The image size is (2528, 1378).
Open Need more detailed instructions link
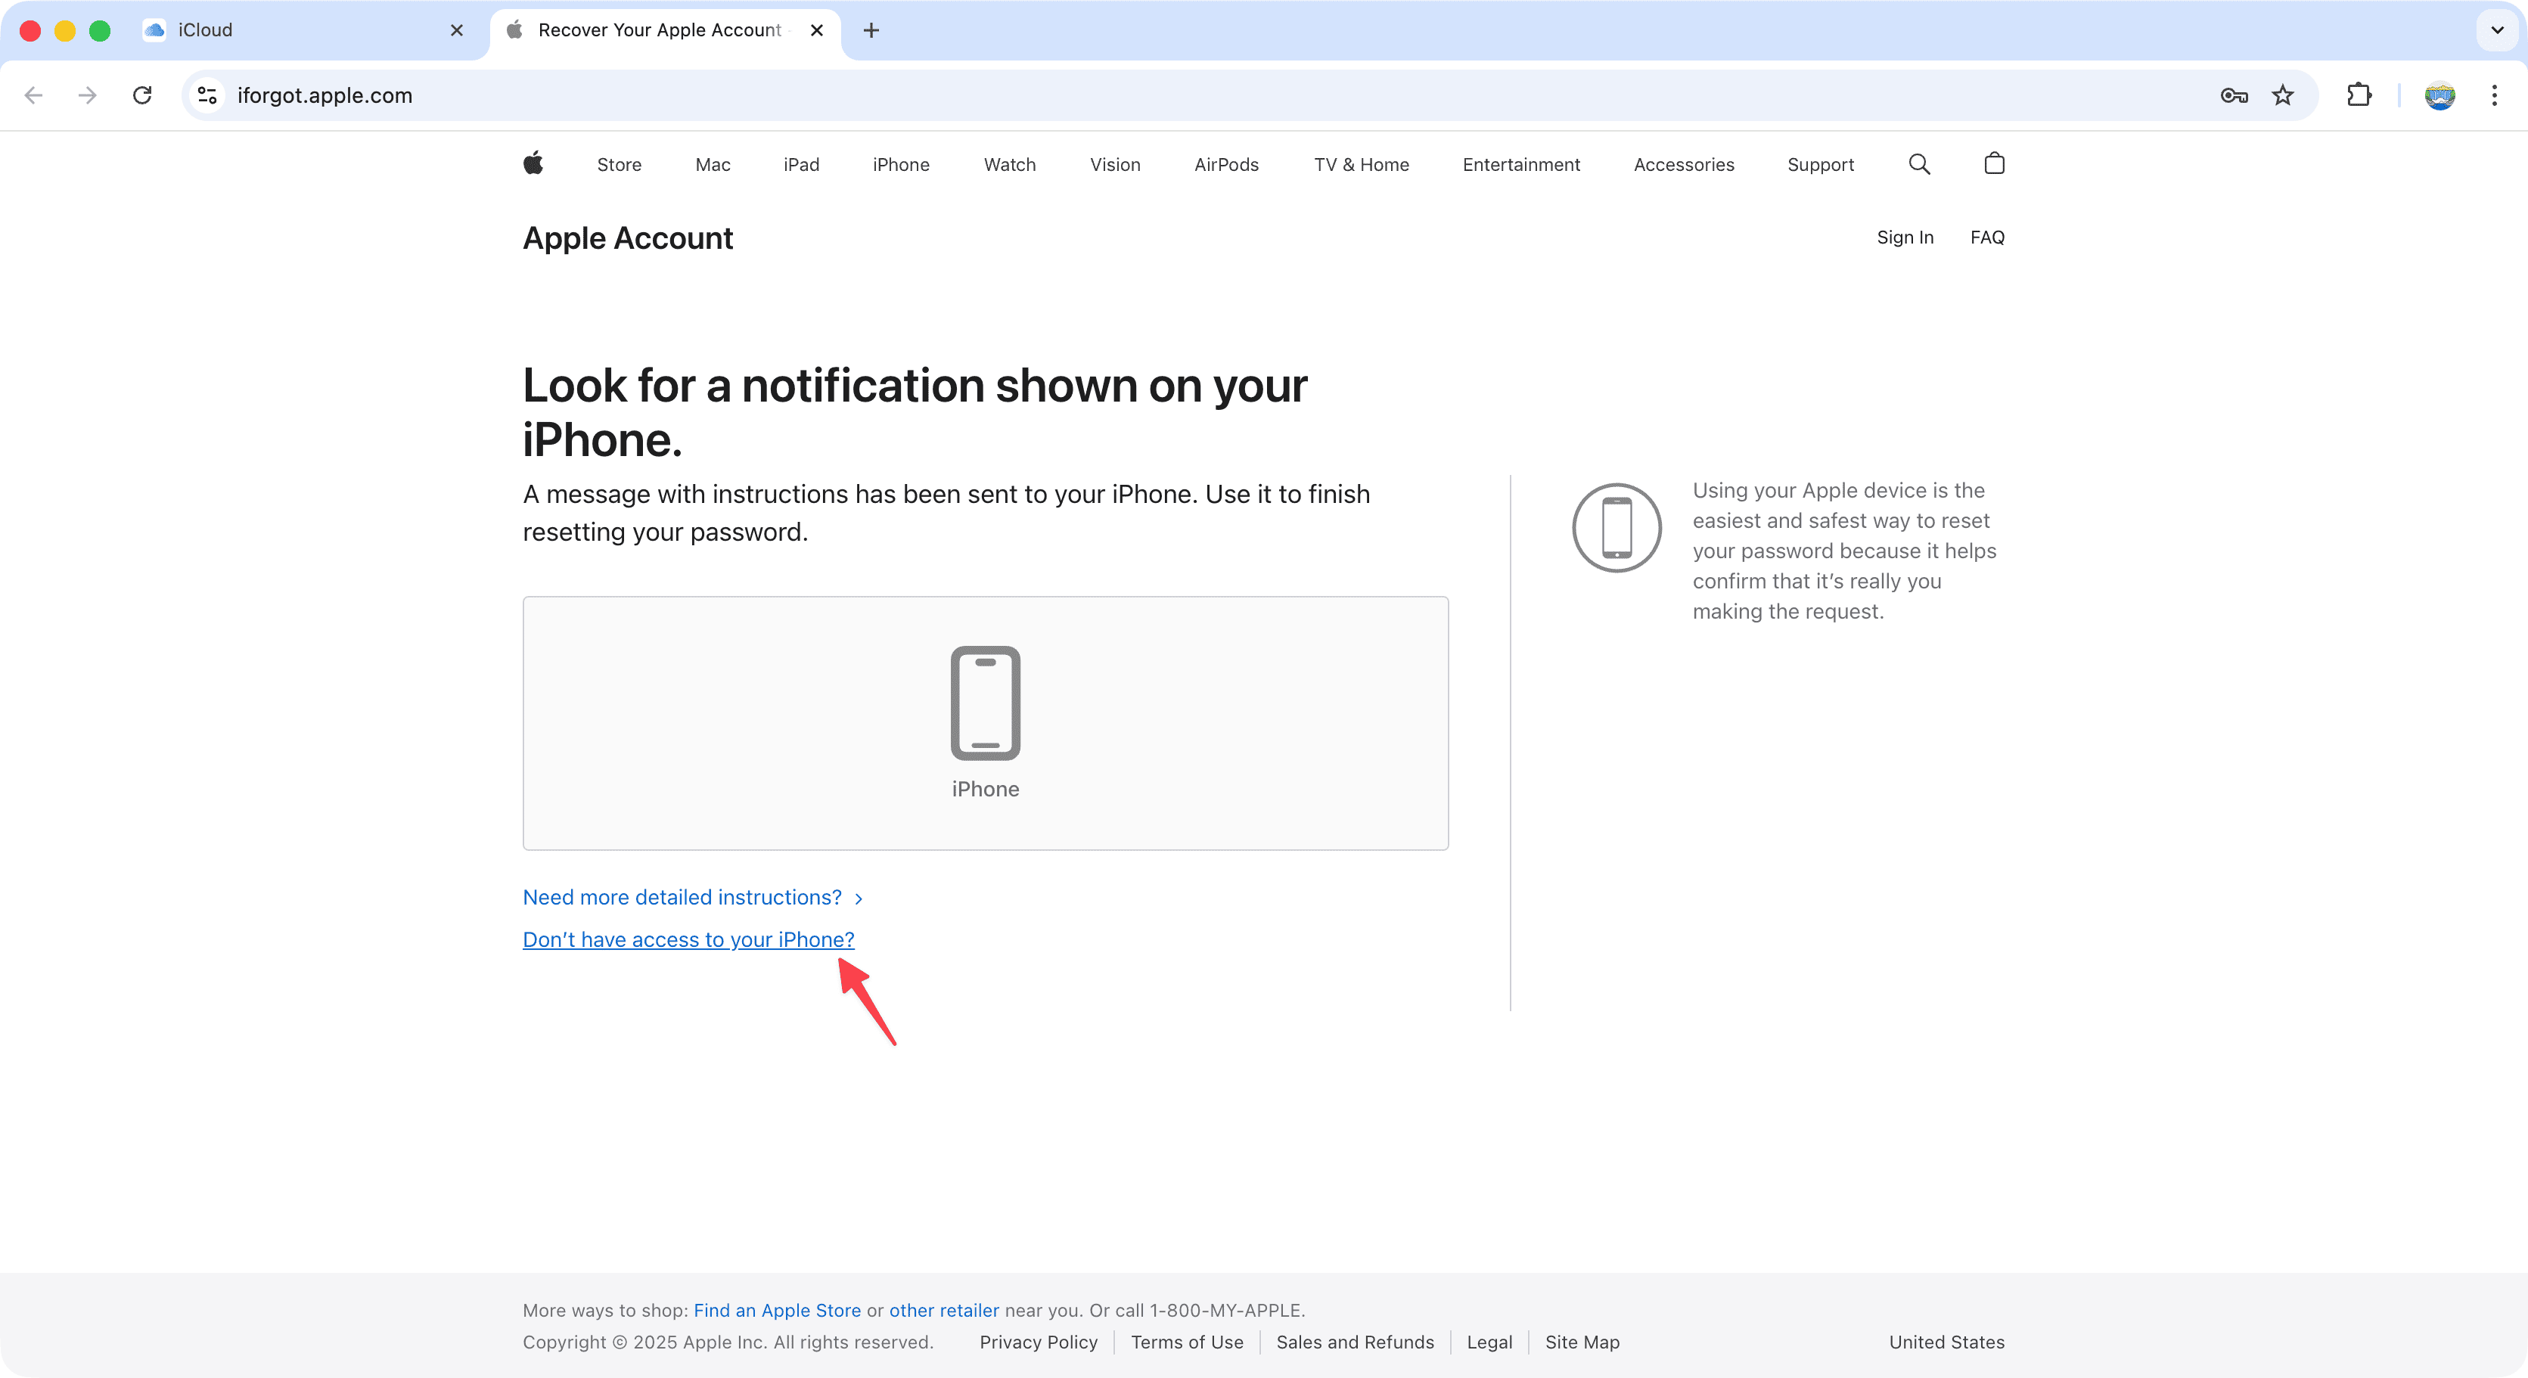pos(682,897)
